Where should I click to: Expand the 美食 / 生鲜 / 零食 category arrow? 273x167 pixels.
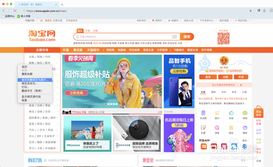tap(57, 106)
